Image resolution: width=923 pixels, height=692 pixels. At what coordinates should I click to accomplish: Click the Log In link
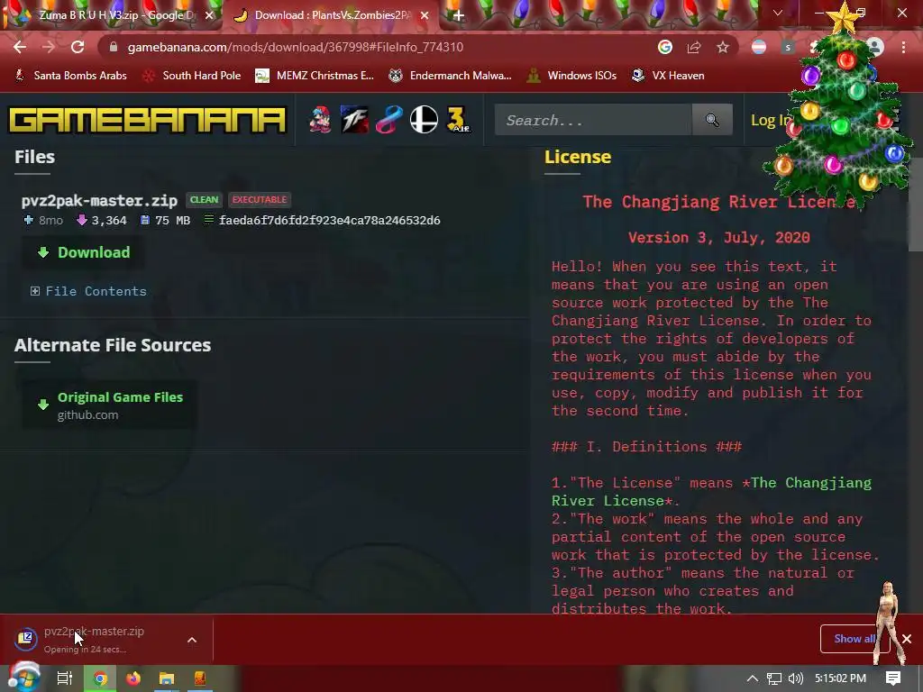770,120
